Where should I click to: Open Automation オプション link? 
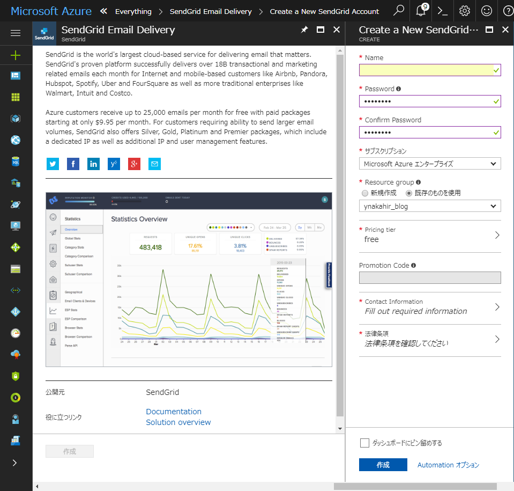click(x=448, y=465)
